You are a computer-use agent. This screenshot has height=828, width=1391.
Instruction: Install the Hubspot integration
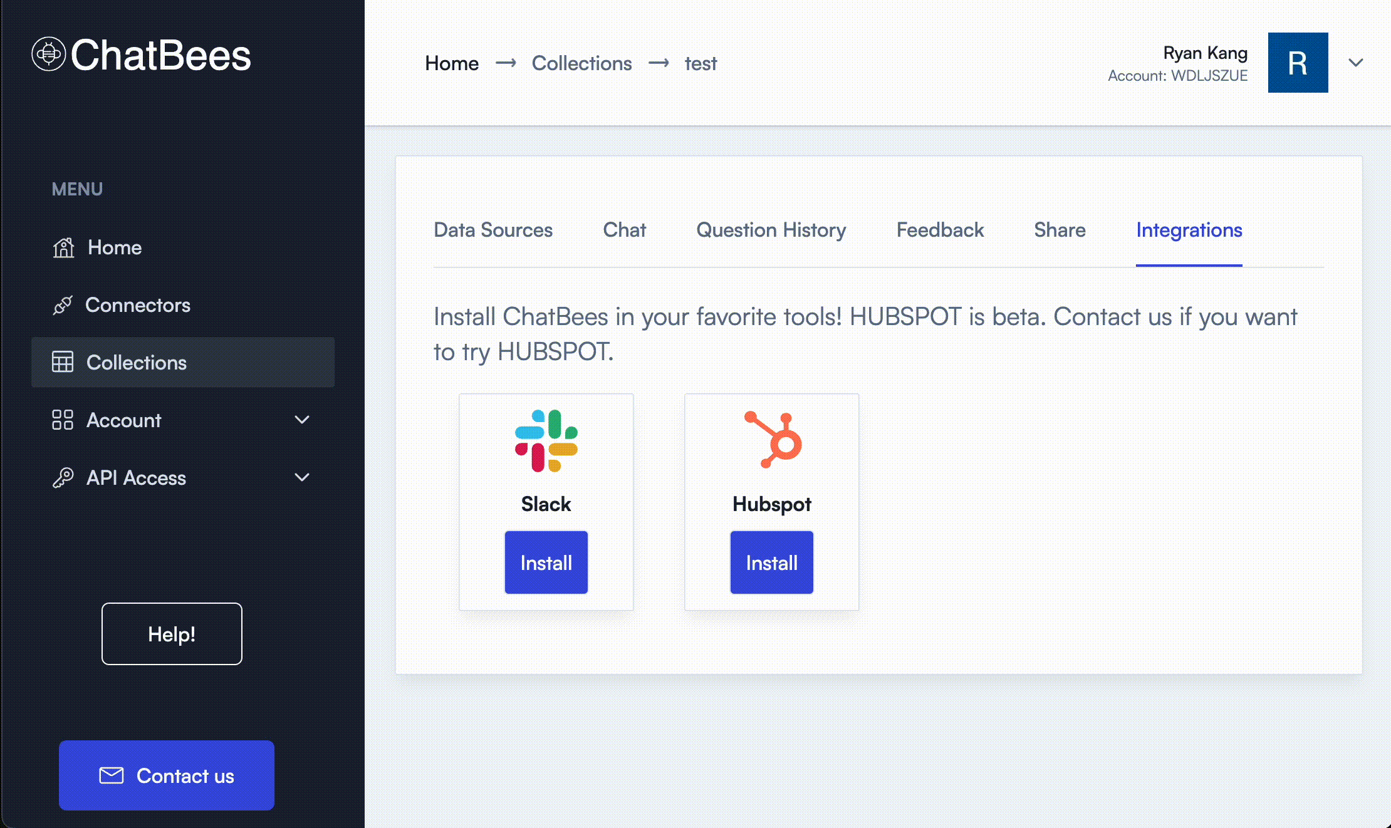click(771, 562)
